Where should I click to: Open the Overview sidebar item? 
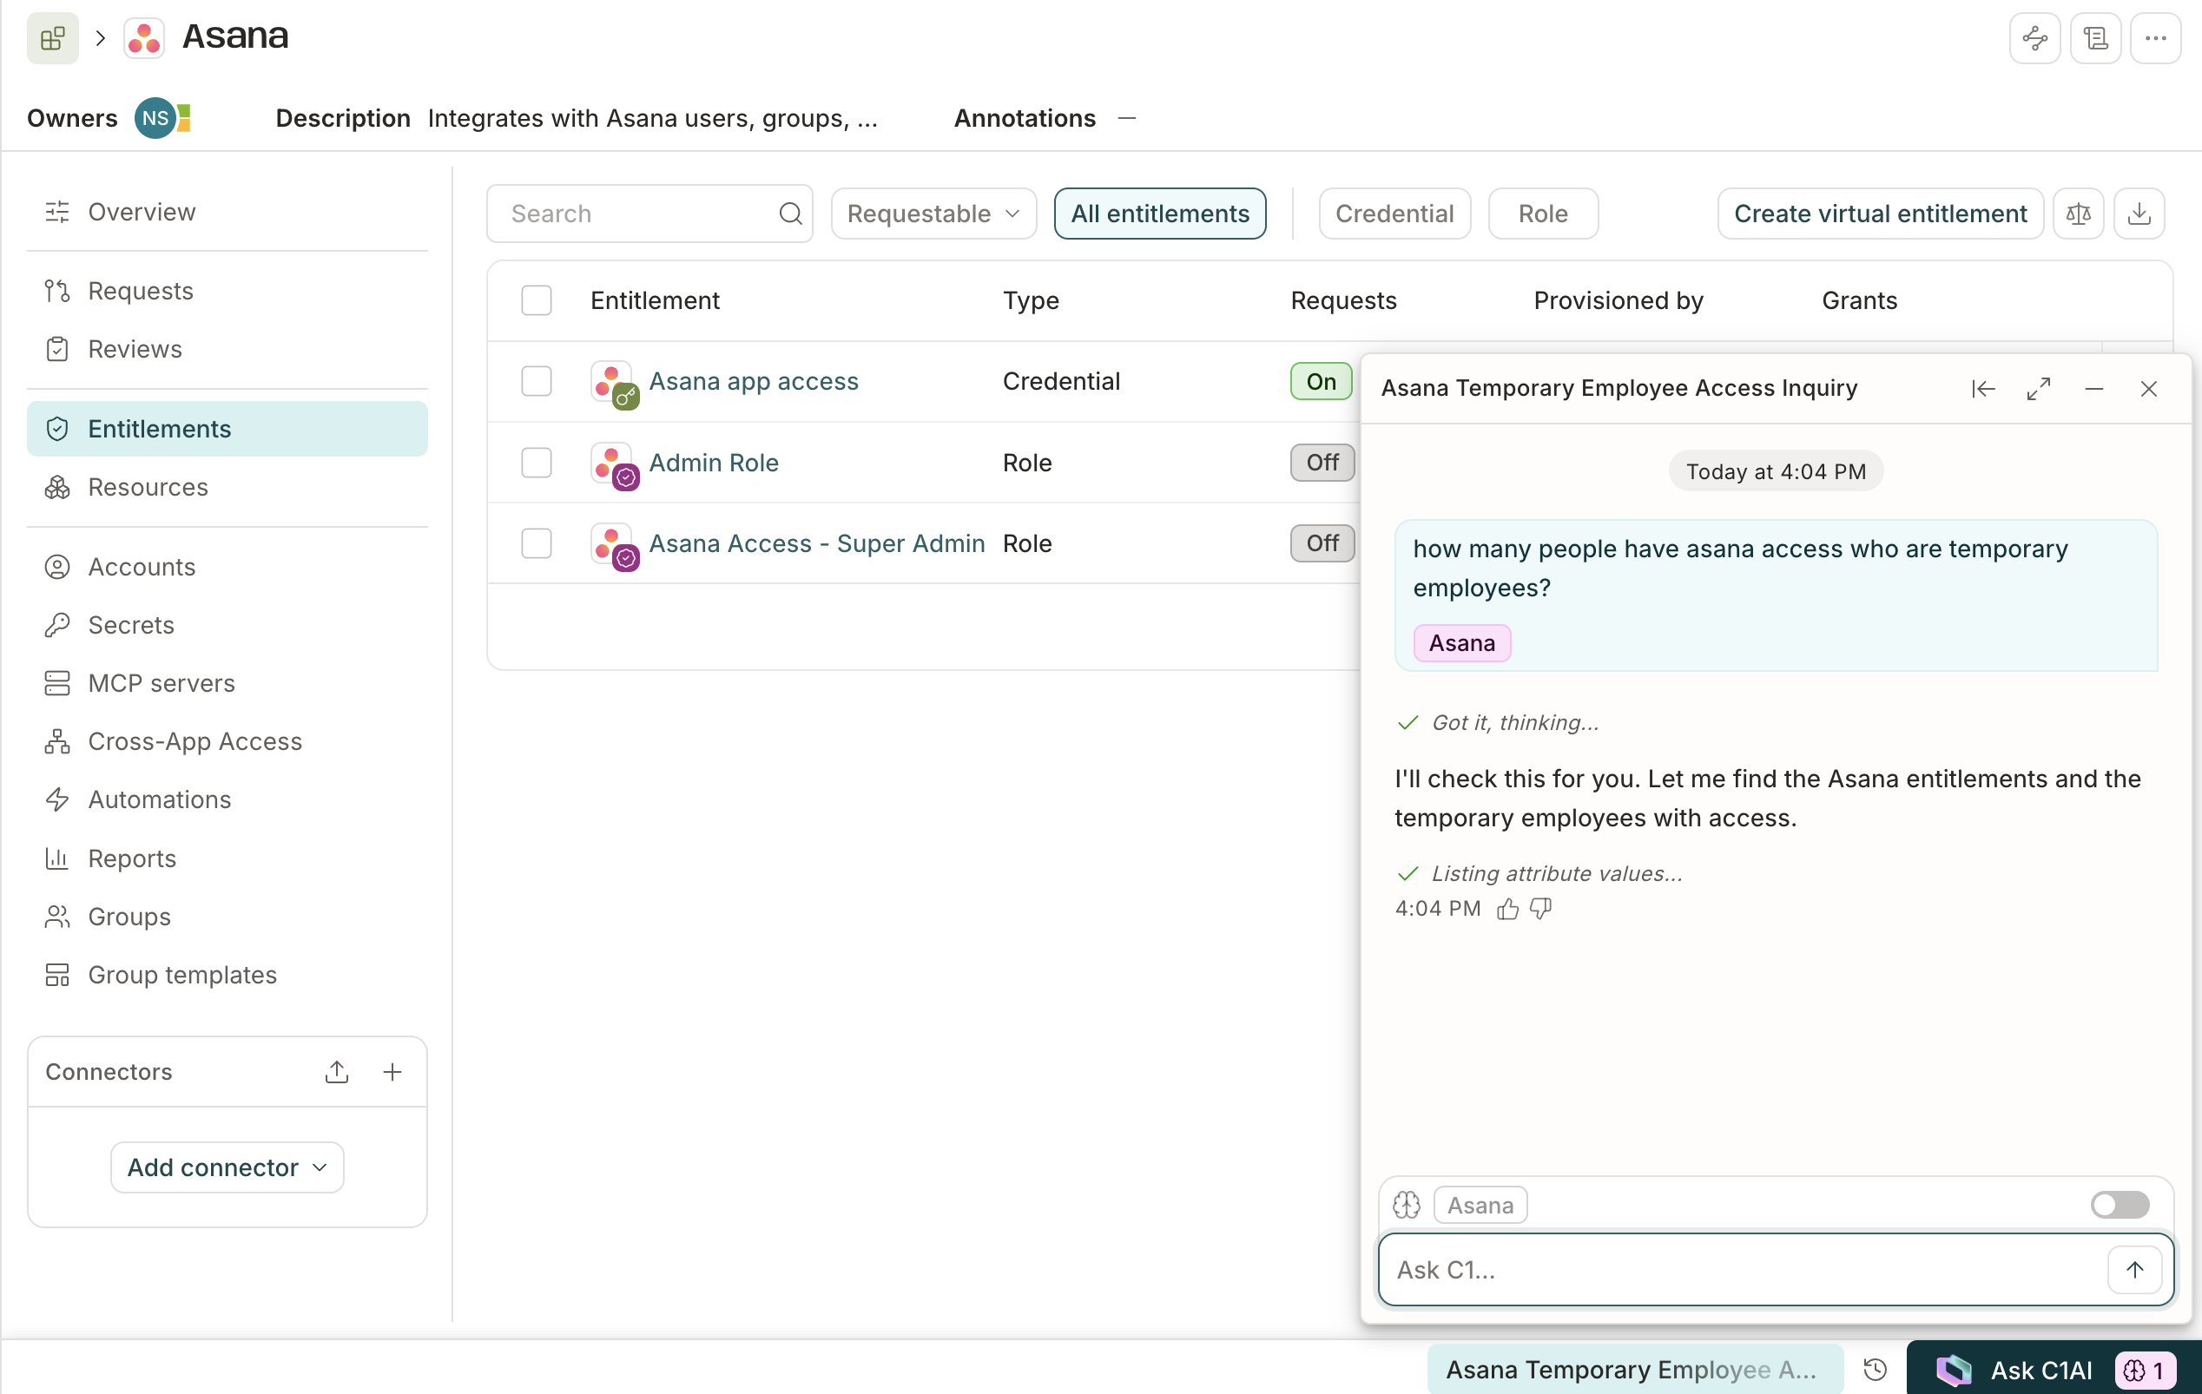[x=227, y=212]
